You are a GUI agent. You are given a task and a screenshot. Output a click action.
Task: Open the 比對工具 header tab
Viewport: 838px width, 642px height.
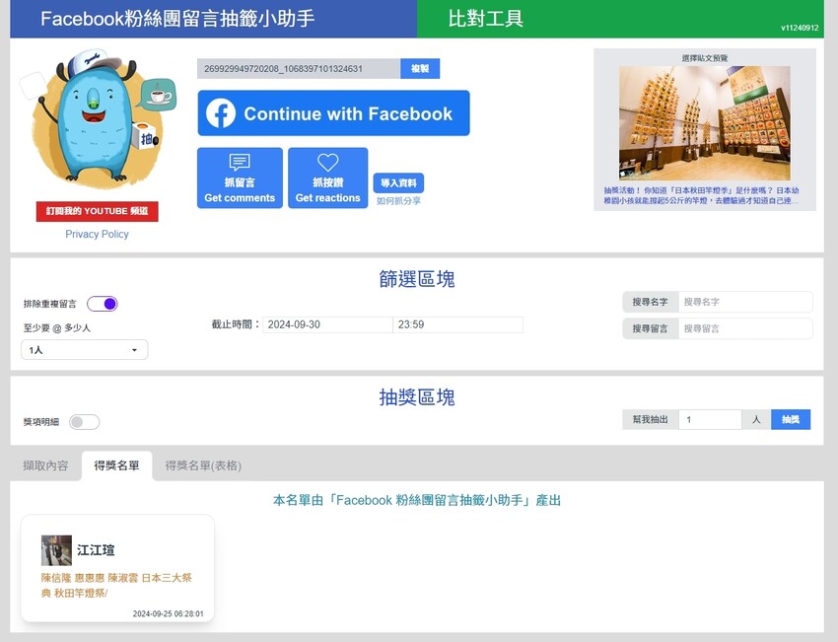[x=486, y=19]
